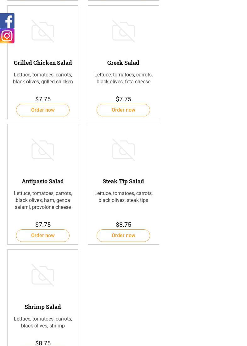This screenshot has height=346, width=247.
Task: Open the Facebook social icon
Action: (x=7, y=21)
